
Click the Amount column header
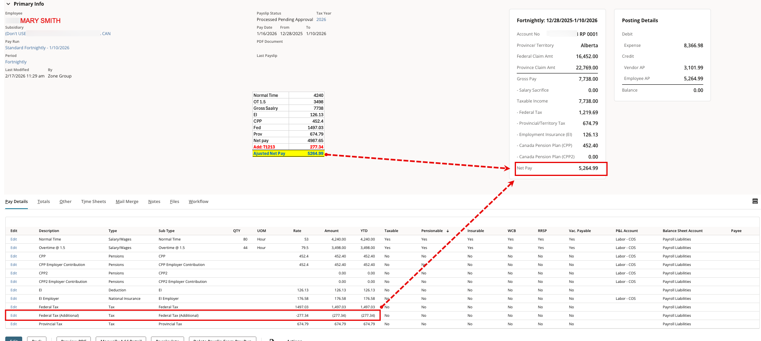(331, 231)
